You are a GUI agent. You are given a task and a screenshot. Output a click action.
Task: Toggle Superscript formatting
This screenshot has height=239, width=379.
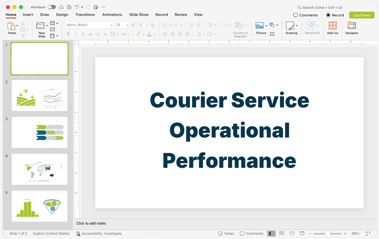(98, 34)
